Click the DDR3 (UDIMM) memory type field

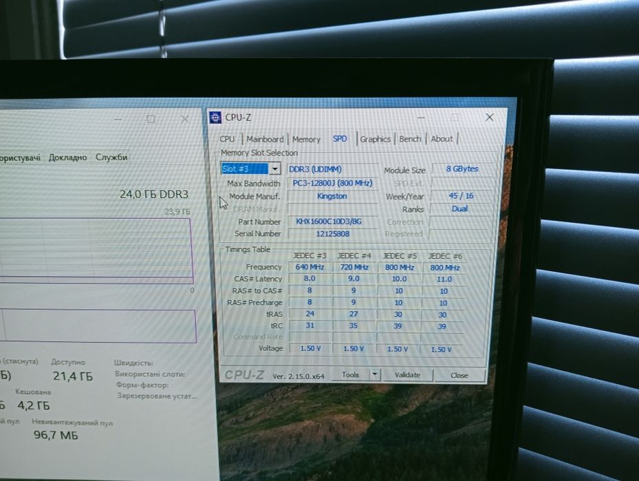tap(332, 169)
